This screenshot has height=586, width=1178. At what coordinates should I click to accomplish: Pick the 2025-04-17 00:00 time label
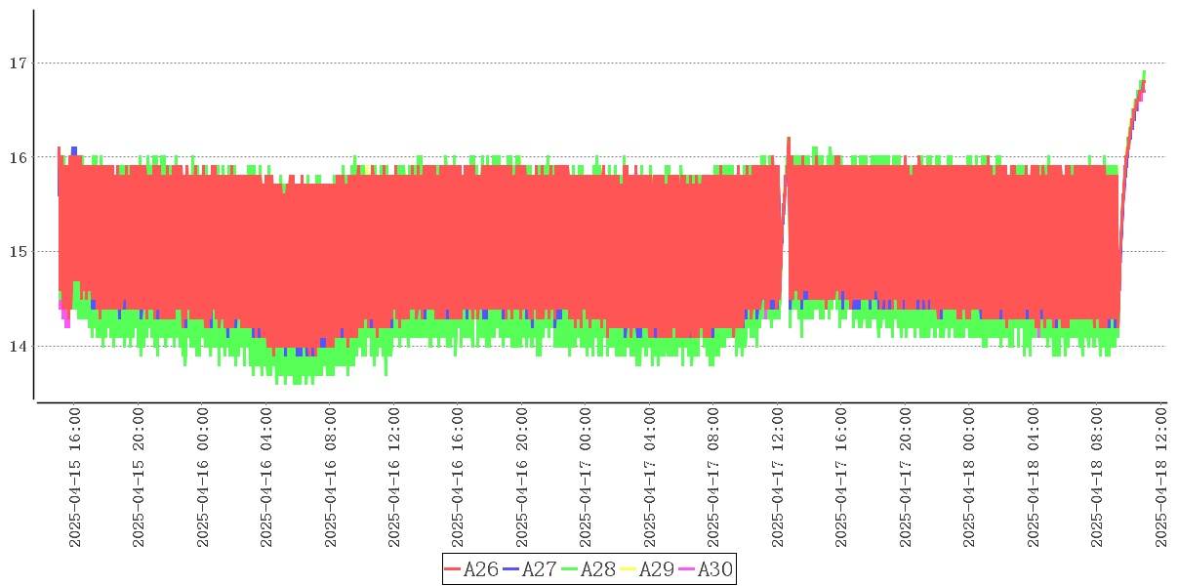pyautogui.click(x=587, y=478)
